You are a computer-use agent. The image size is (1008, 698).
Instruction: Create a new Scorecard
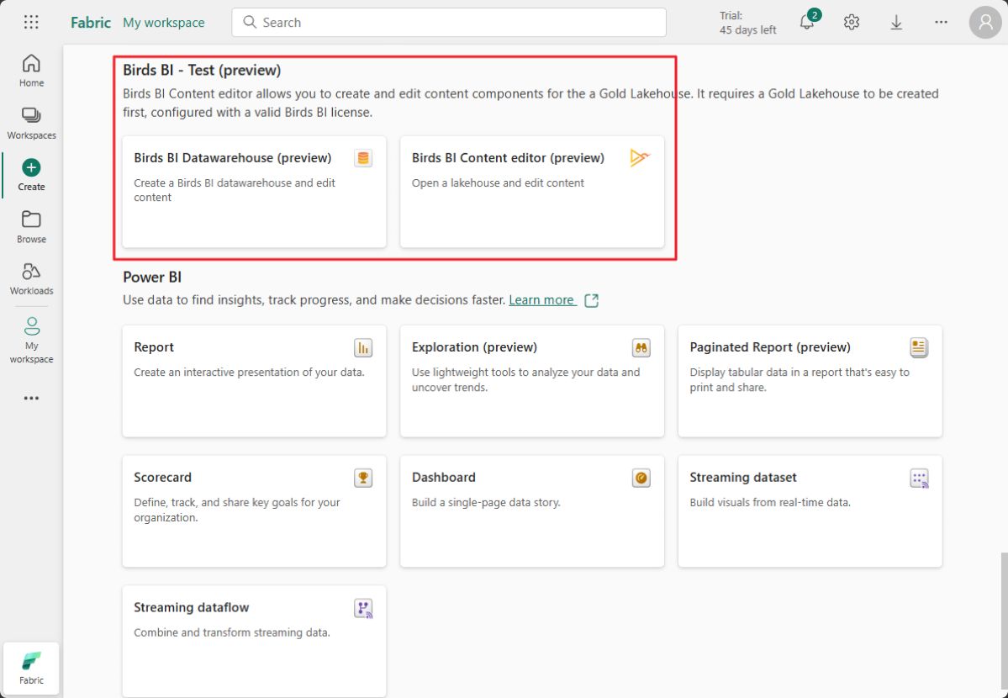[x=254, y=511]
